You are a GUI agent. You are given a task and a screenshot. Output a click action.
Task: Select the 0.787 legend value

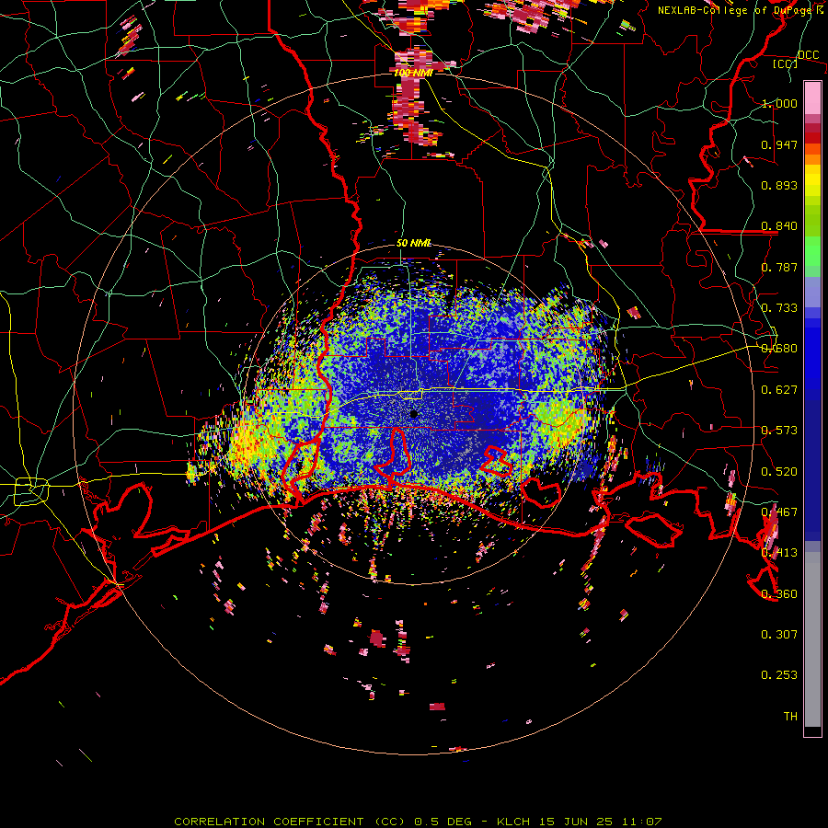779,267
